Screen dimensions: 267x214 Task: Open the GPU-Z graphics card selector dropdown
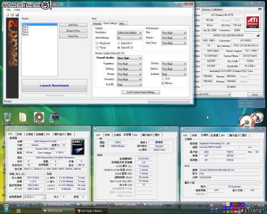pos(213,94)
